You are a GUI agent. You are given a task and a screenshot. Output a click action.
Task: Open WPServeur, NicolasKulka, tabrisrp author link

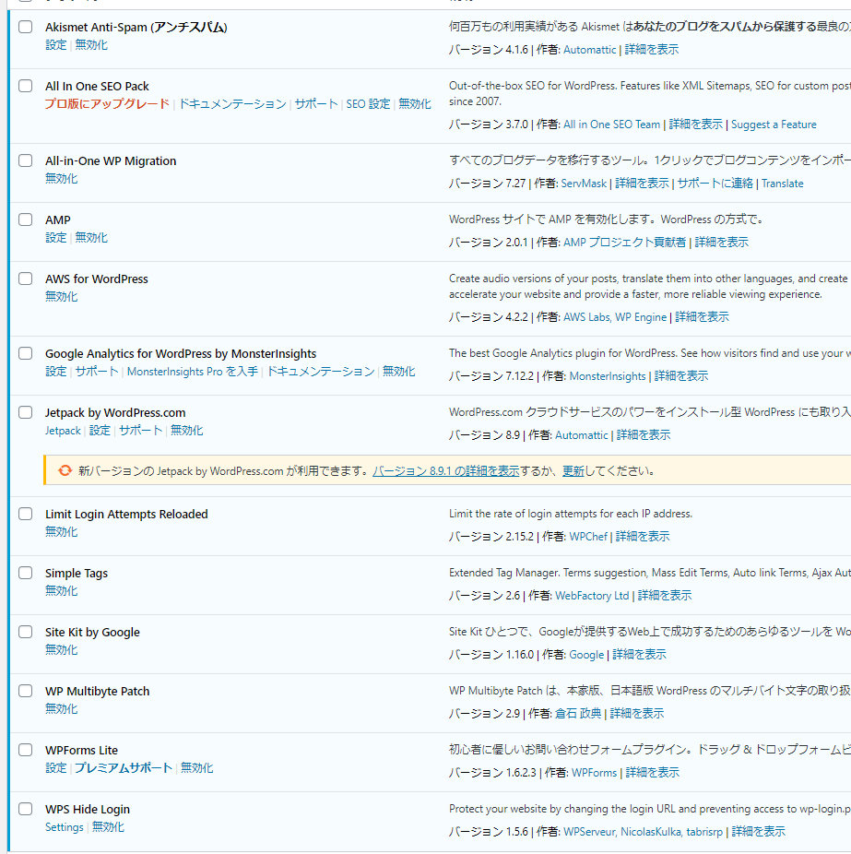tap(643, 832)
